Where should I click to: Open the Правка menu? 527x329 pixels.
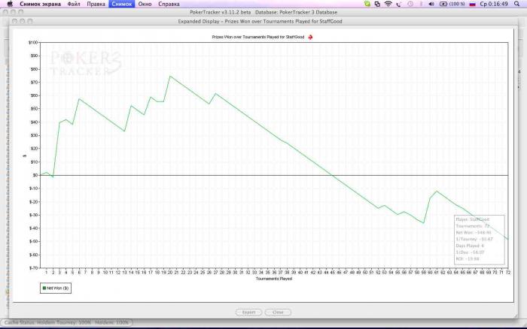96,4
